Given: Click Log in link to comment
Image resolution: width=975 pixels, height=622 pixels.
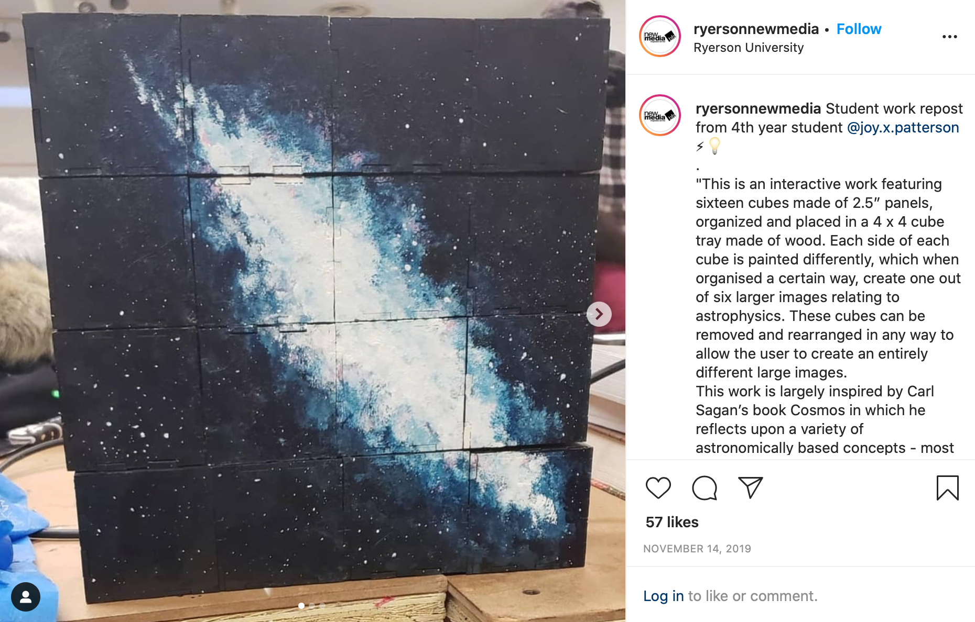Looking at the screenshot, I should tap(663, 596).
